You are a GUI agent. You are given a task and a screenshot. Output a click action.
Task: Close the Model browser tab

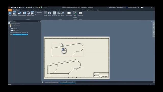coord(12,21)
